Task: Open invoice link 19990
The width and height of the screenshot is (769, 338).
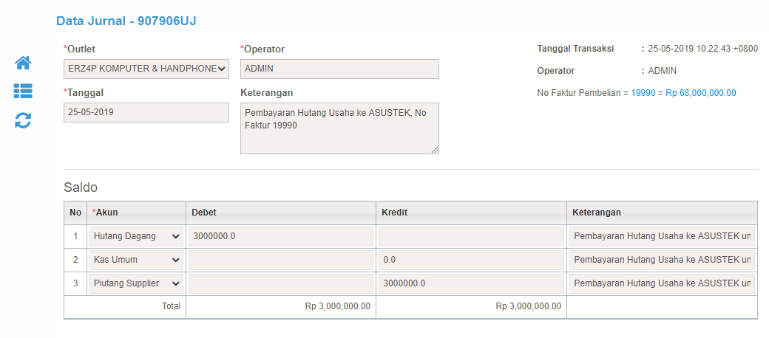Action: 643,93
